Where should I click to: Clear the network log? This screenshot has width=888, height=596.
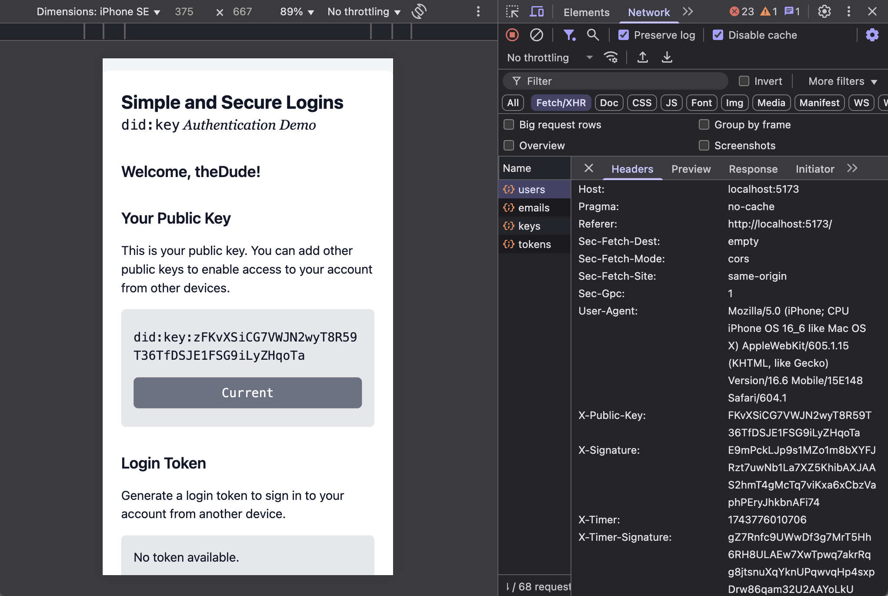536,35
